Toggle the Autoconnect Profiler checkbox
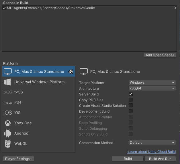Viewport: 180px width, 164px height. tap(131, 117)
